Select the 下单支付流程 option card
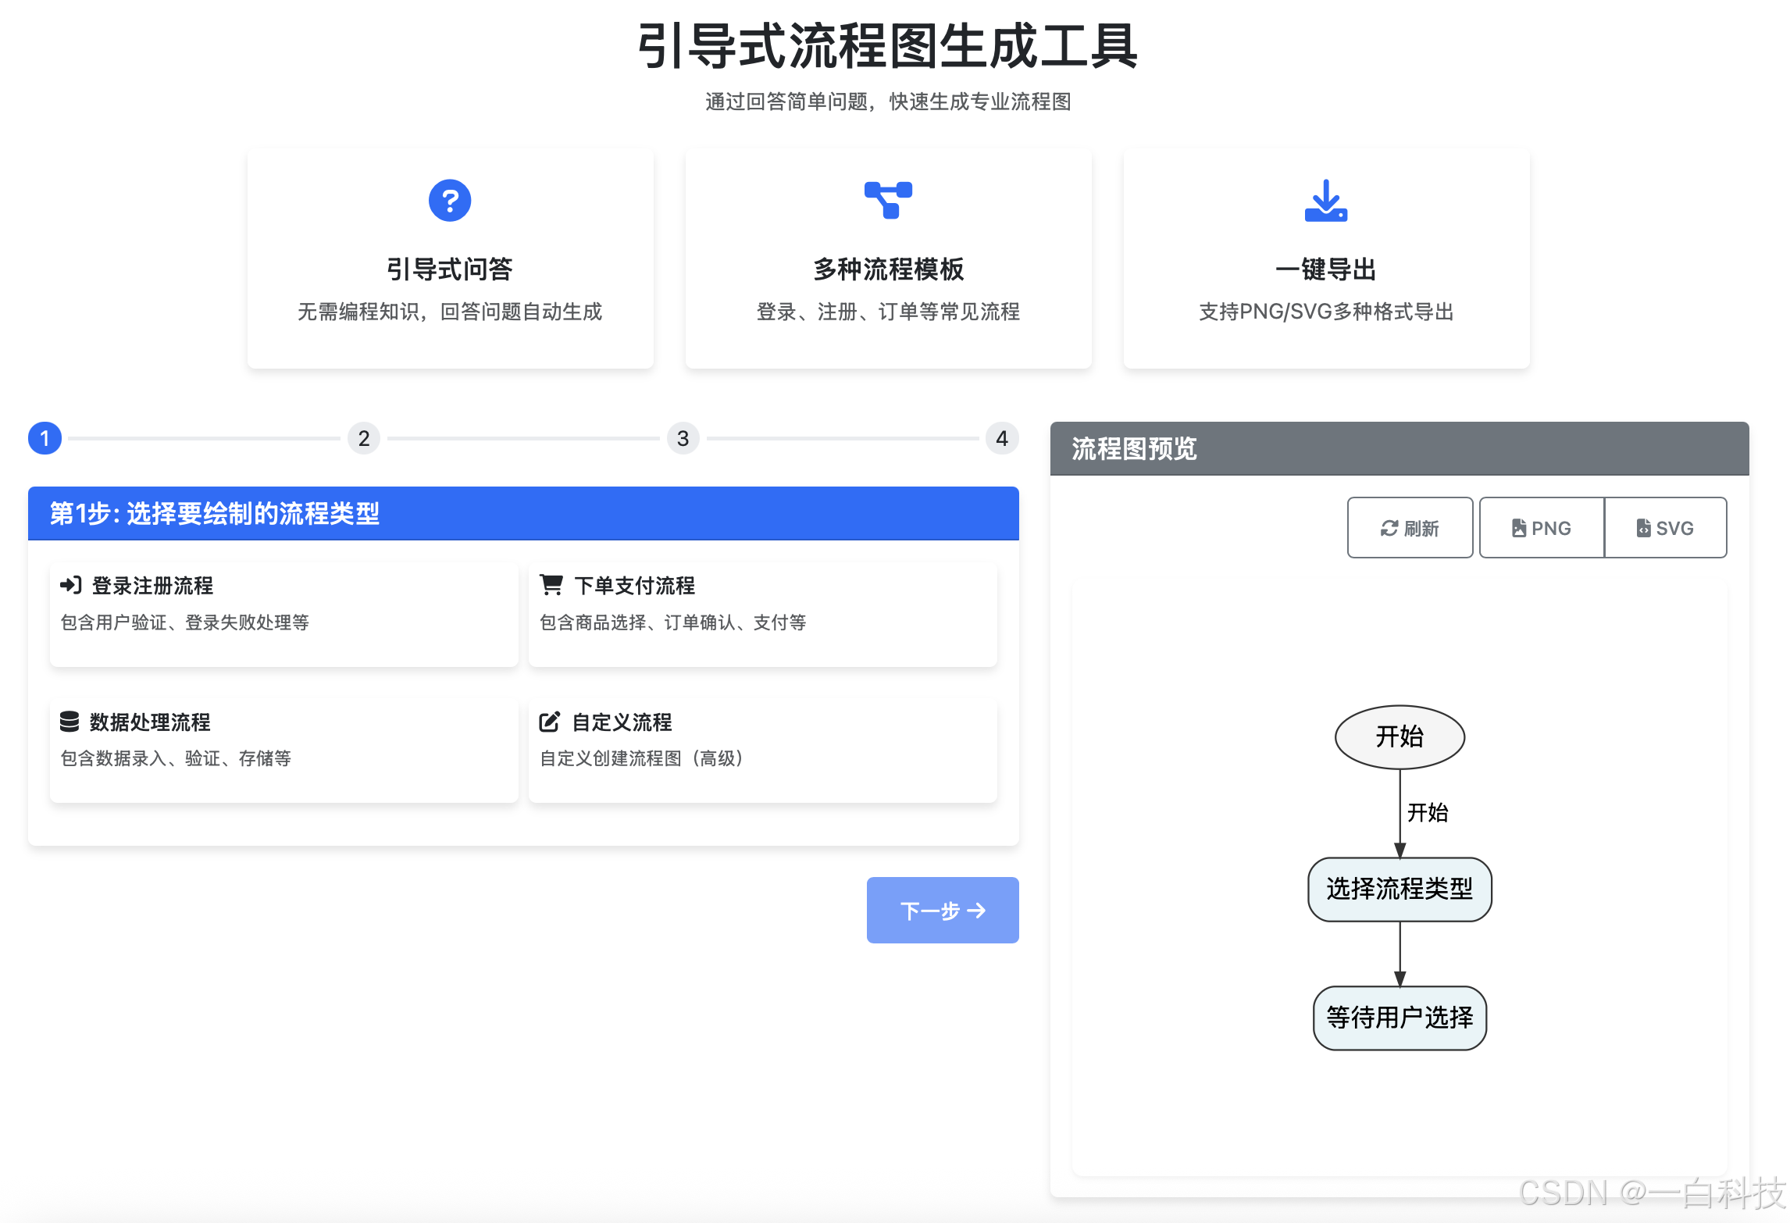 coord(762,614)
